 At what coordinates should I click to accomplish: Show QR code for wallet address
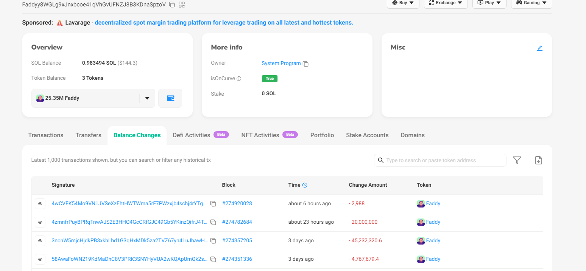tap(182, 5)
